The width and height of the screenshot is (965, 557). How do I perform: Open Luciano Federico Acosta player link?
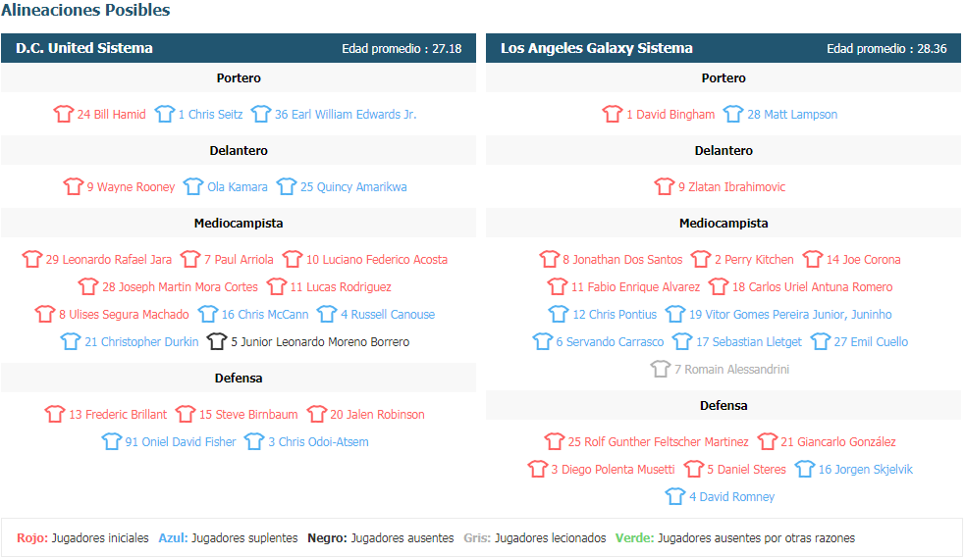[x=377, y=260]
